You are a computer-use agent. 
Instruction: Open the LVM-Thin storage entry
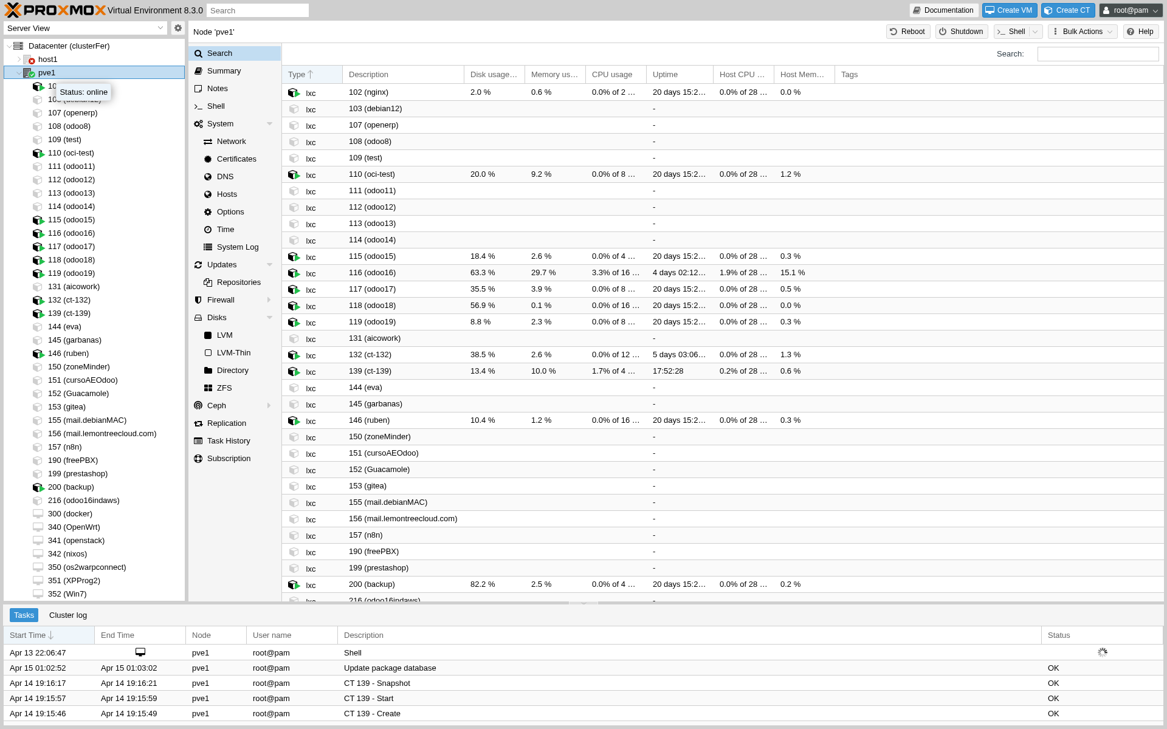tap(233, 353)
